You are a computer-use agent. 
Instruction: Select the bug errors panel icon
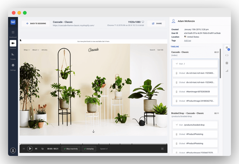point(227,63)
